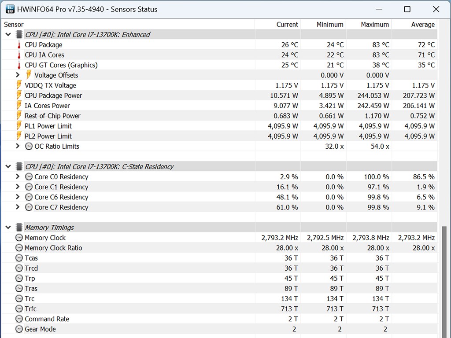Click the CPU Package Power lightning icon
The width and height of the screenshot is (451, 338).
click(x=19, y=96)
